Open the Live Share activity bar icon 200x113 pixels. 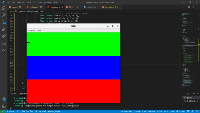point(4,50)
